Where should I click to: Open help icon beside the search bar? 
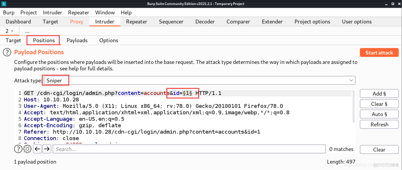(x=18, y=149)
